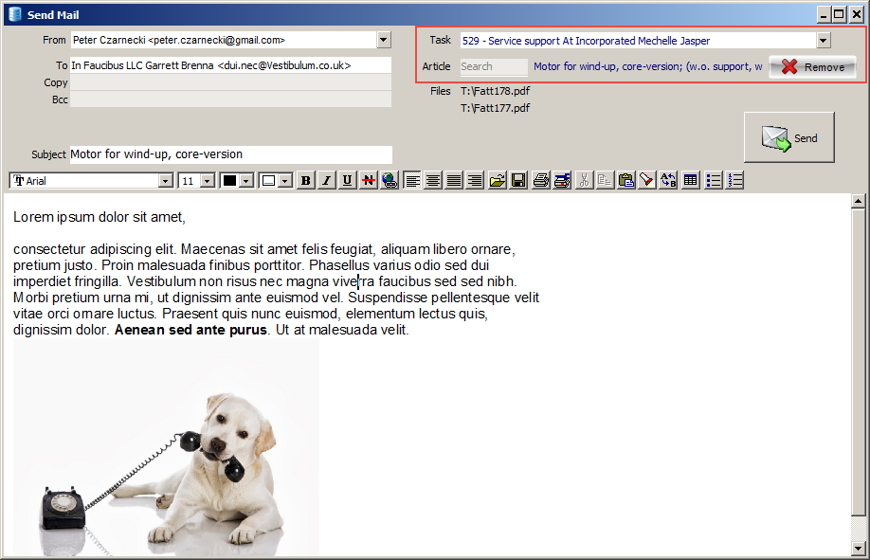Insert a table using the table icon
The height and width of the screenshot is (560, 870).
[x=691, y=181]
